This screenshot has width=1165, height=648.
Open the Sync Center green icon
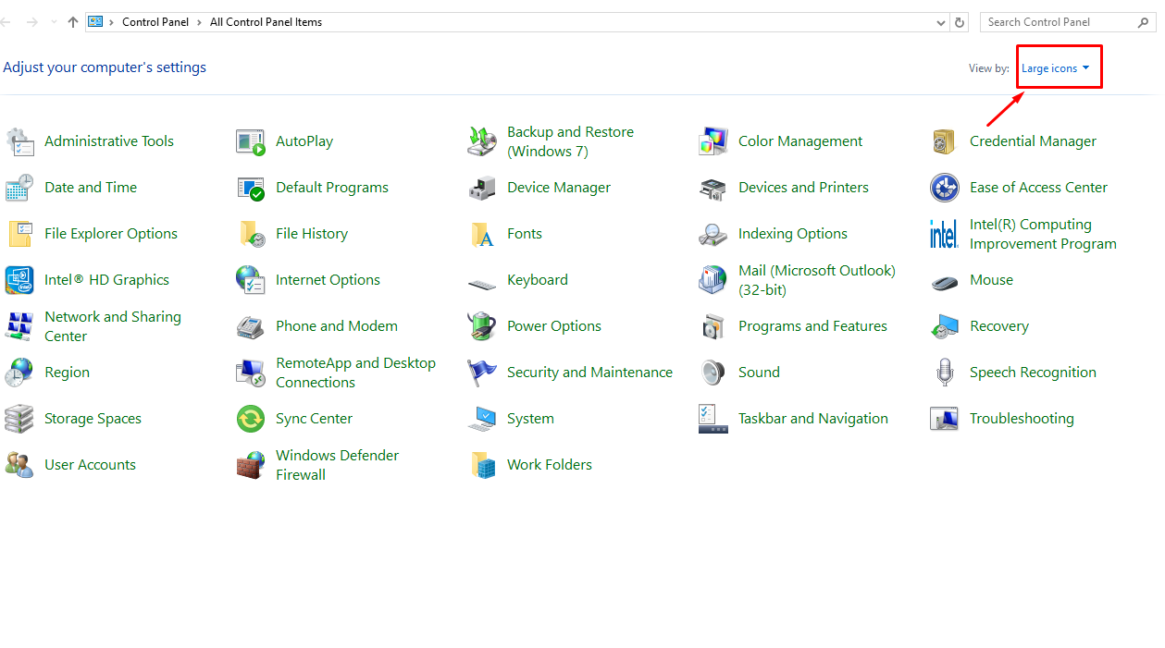251,419
